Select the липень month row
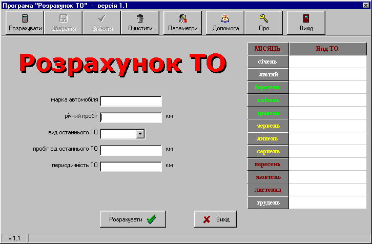The width and height of the screenshot is (372, 244). (x=268, y=138)
